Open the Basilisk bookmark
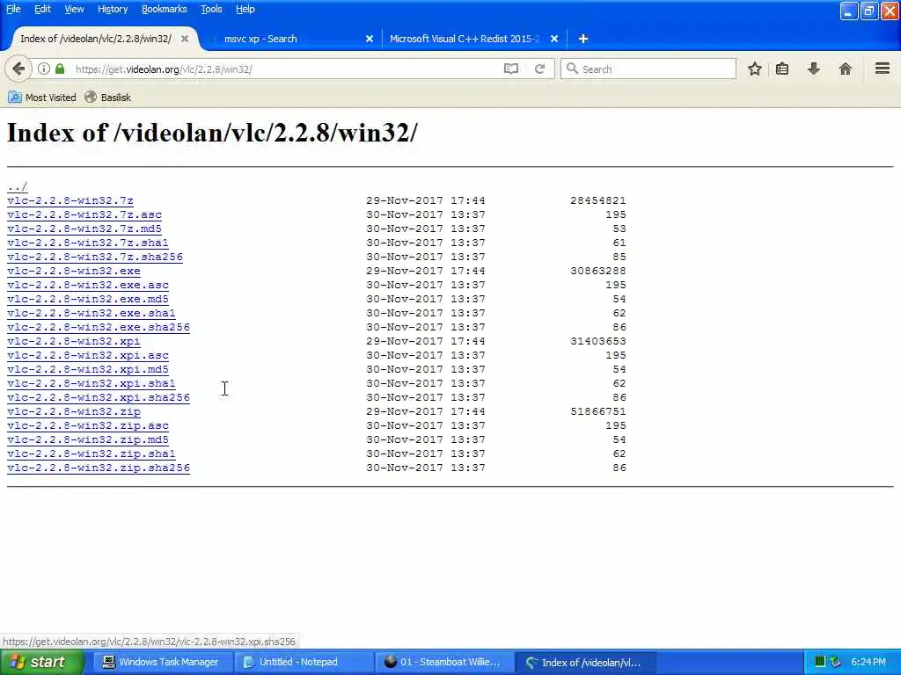The width and height of the screenshot is (901, 675). click(108, 98)
